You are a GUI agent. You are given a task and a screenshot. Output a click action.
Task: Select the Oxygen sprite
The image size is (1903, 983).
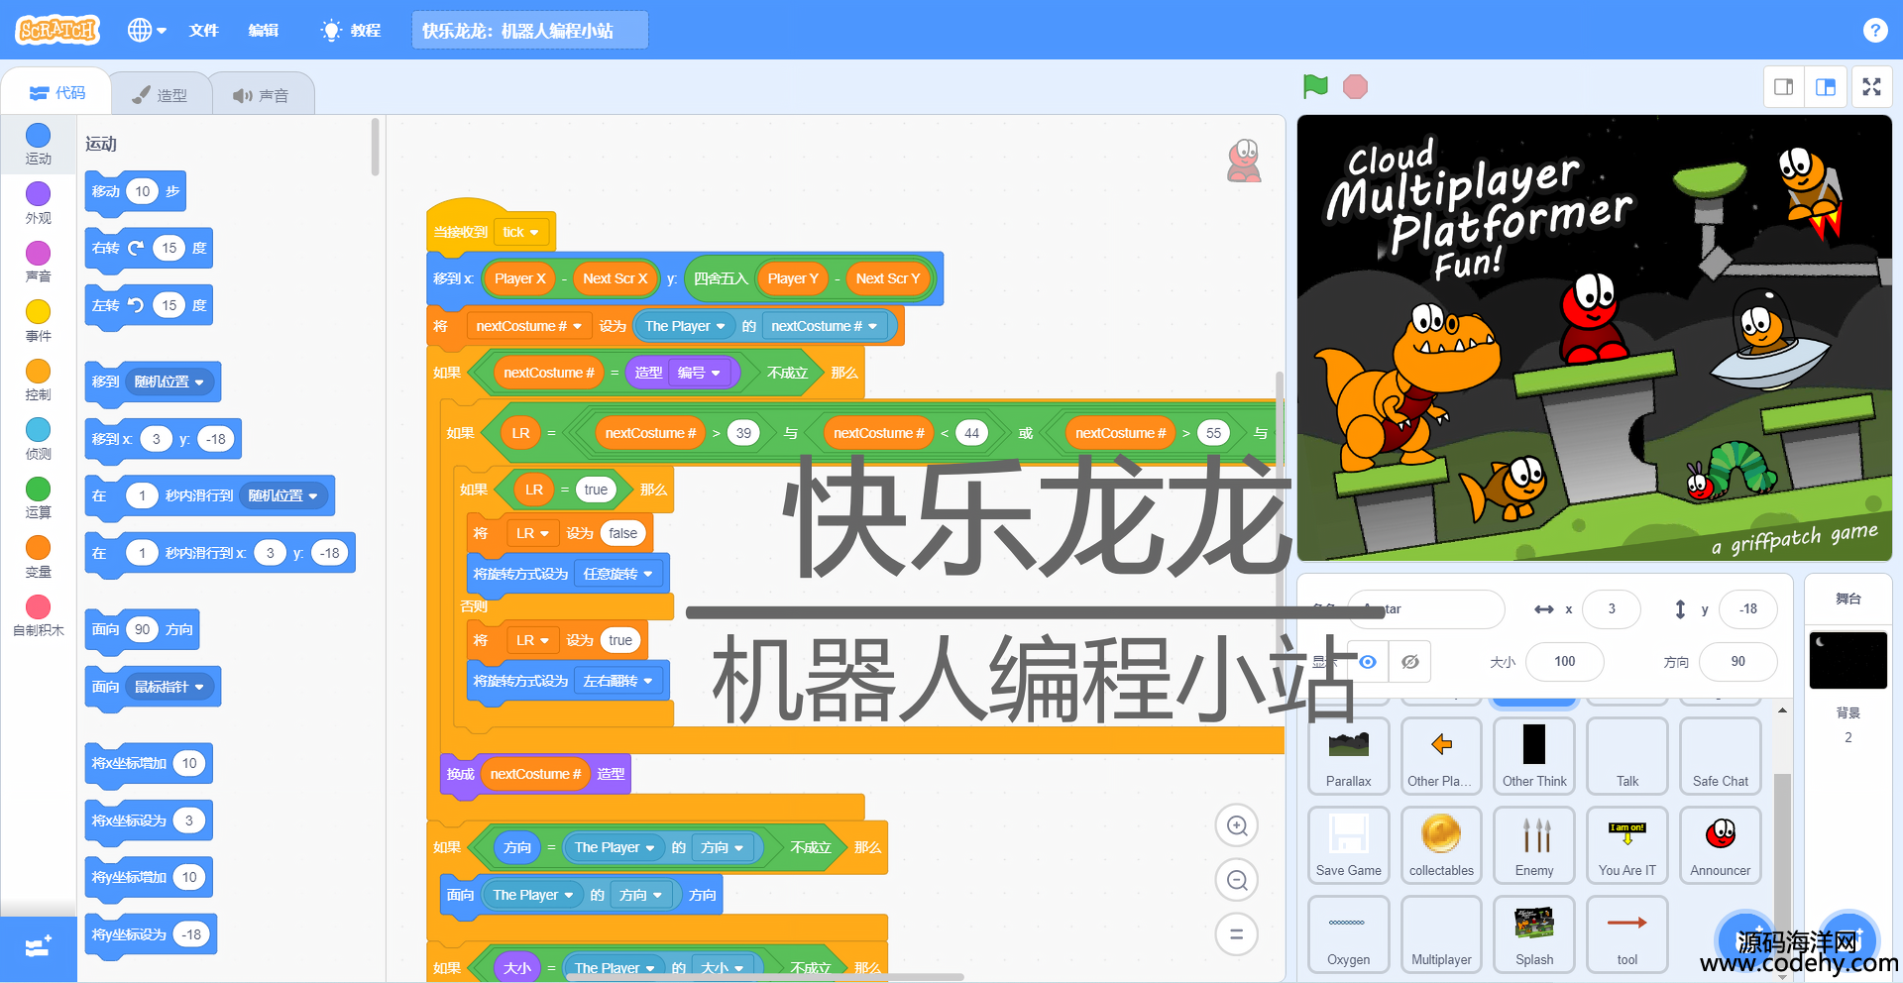(1349, 934)
